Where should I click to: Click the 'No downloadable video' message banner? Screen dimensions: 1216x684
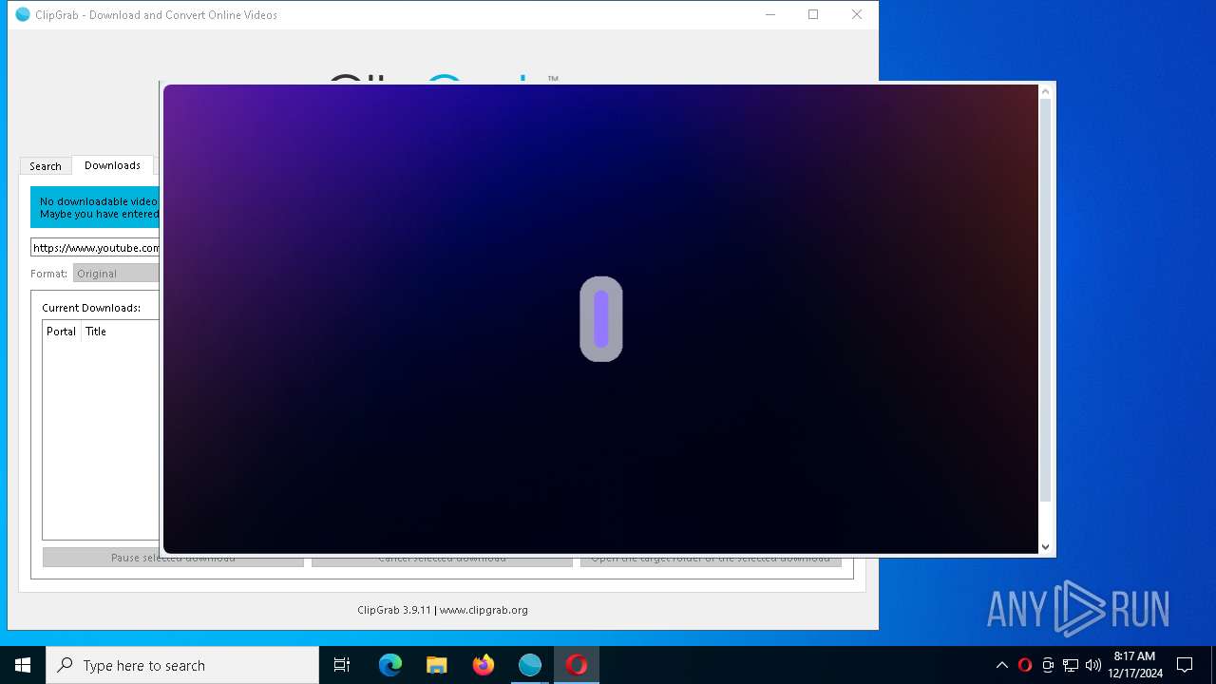click(x=96, y=207)
